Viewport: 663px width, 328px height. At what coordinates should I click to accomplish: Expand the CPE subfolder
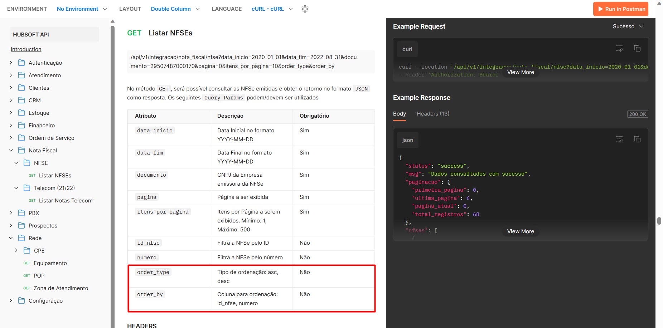[16, 250]
